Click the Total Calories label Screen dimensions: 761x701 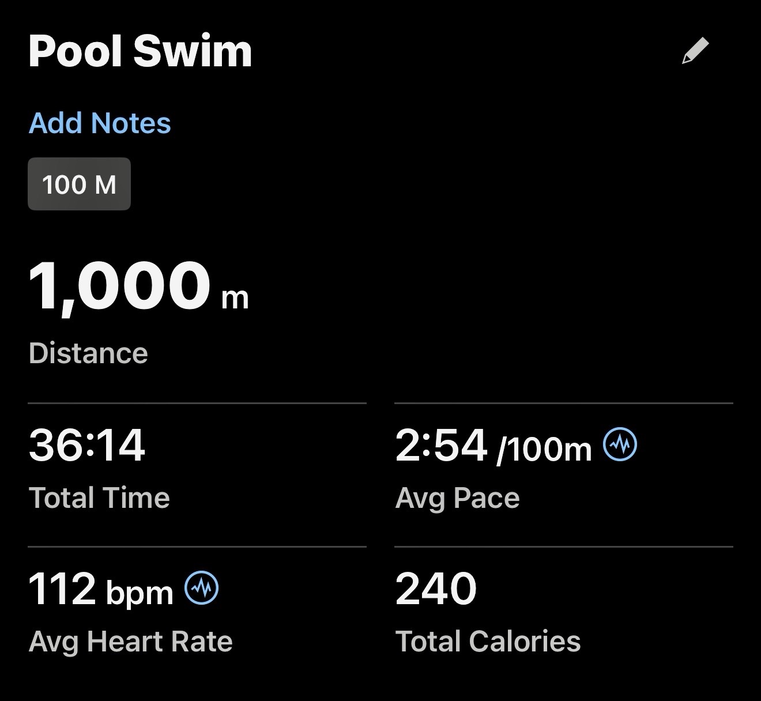click(x=488, y=641)
